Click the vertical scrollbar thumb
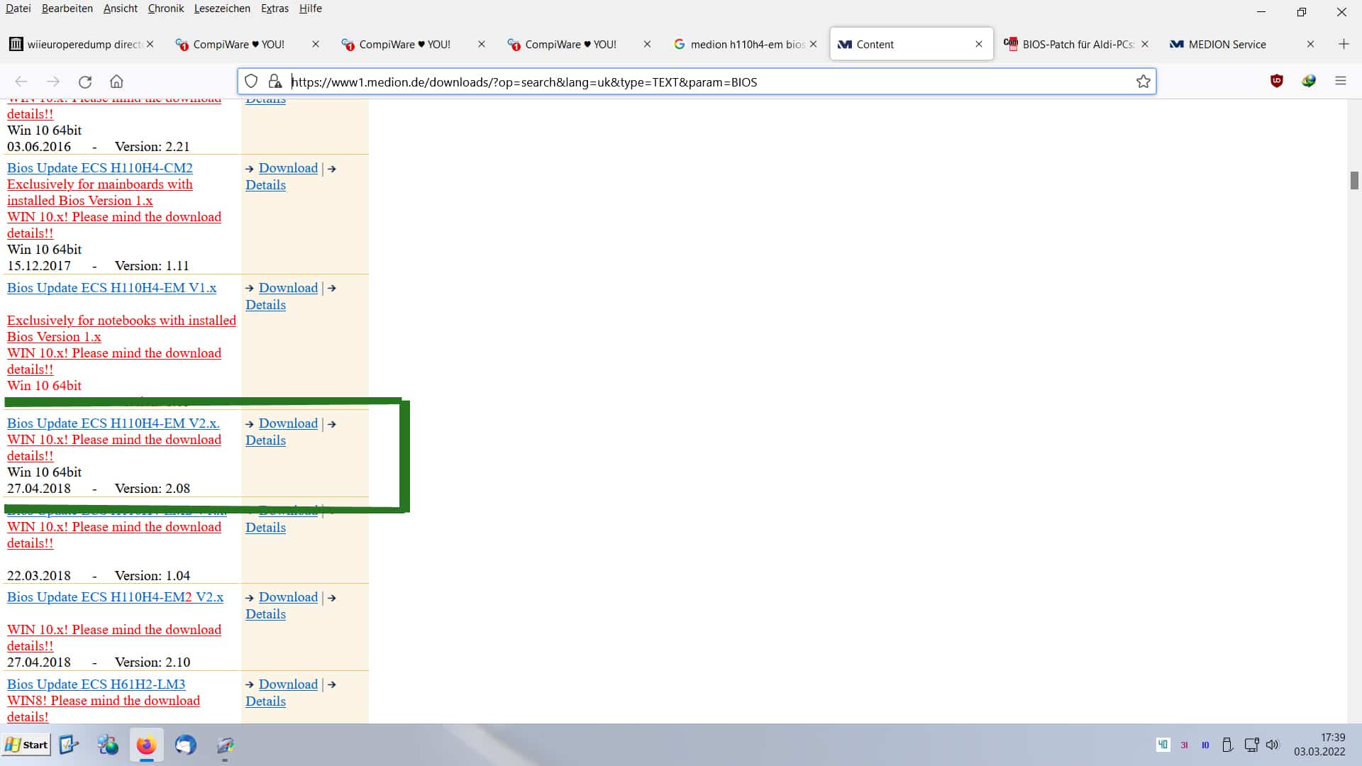 point(1354,180)
